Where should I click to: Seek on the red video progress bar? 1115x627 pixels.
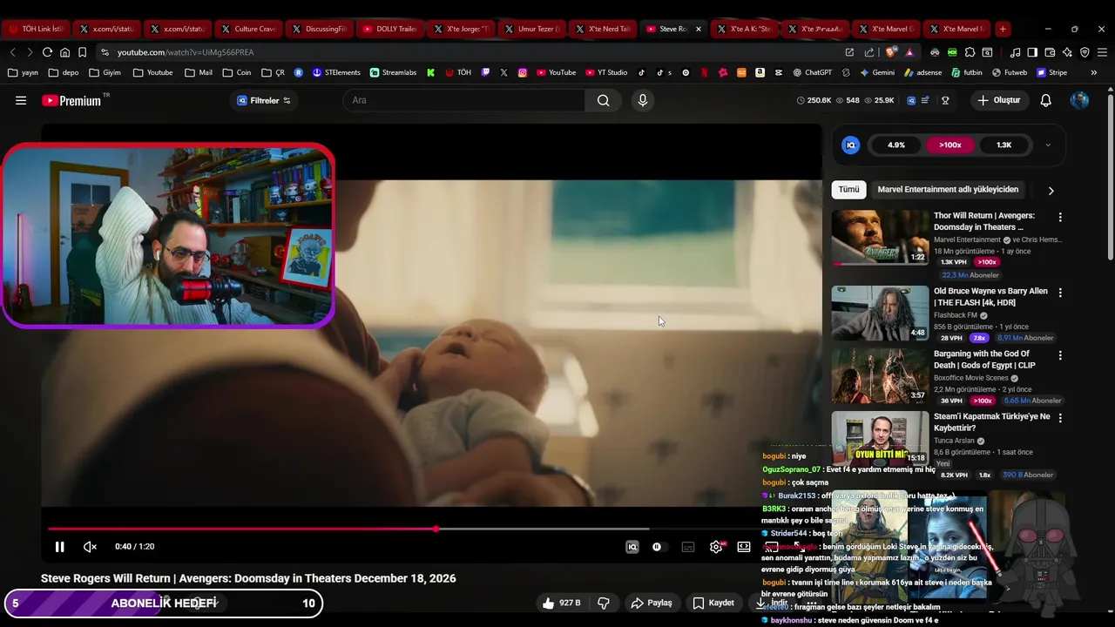coord(242,529)
